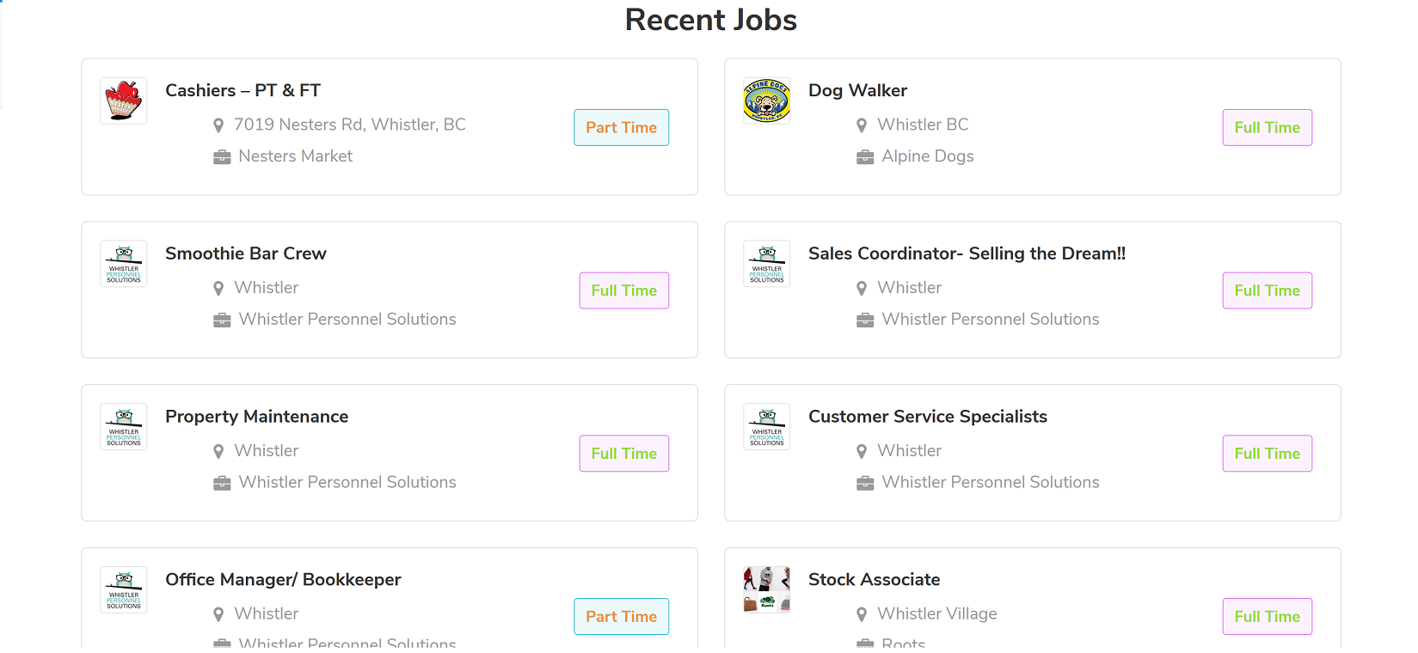Click the briefcase icon next to Nesters Market
This screenshot has width=1418, height=653.
point(221,156)
